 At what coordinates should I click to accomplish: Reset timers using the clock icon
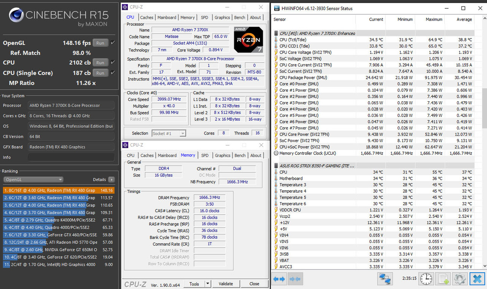point(425,279)
